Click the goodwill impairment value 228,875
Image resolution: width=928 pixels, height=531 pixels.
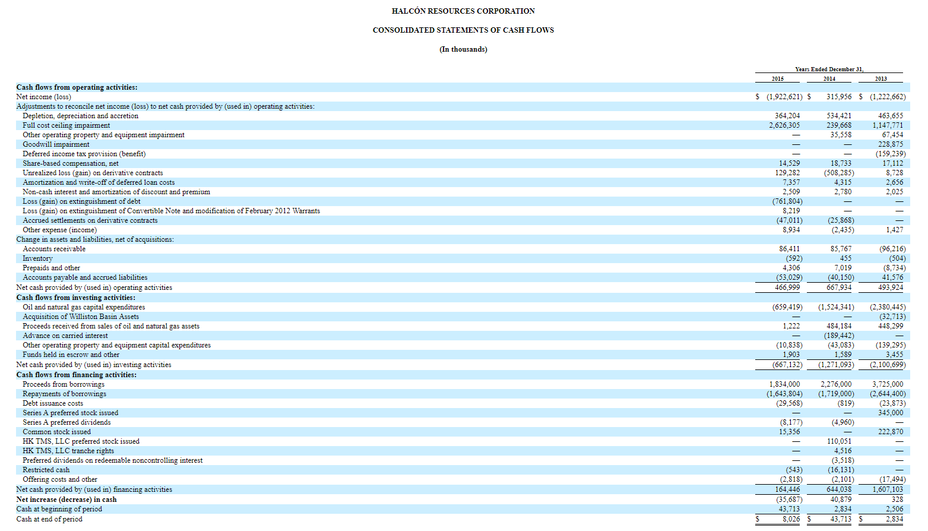click(891, 144)
